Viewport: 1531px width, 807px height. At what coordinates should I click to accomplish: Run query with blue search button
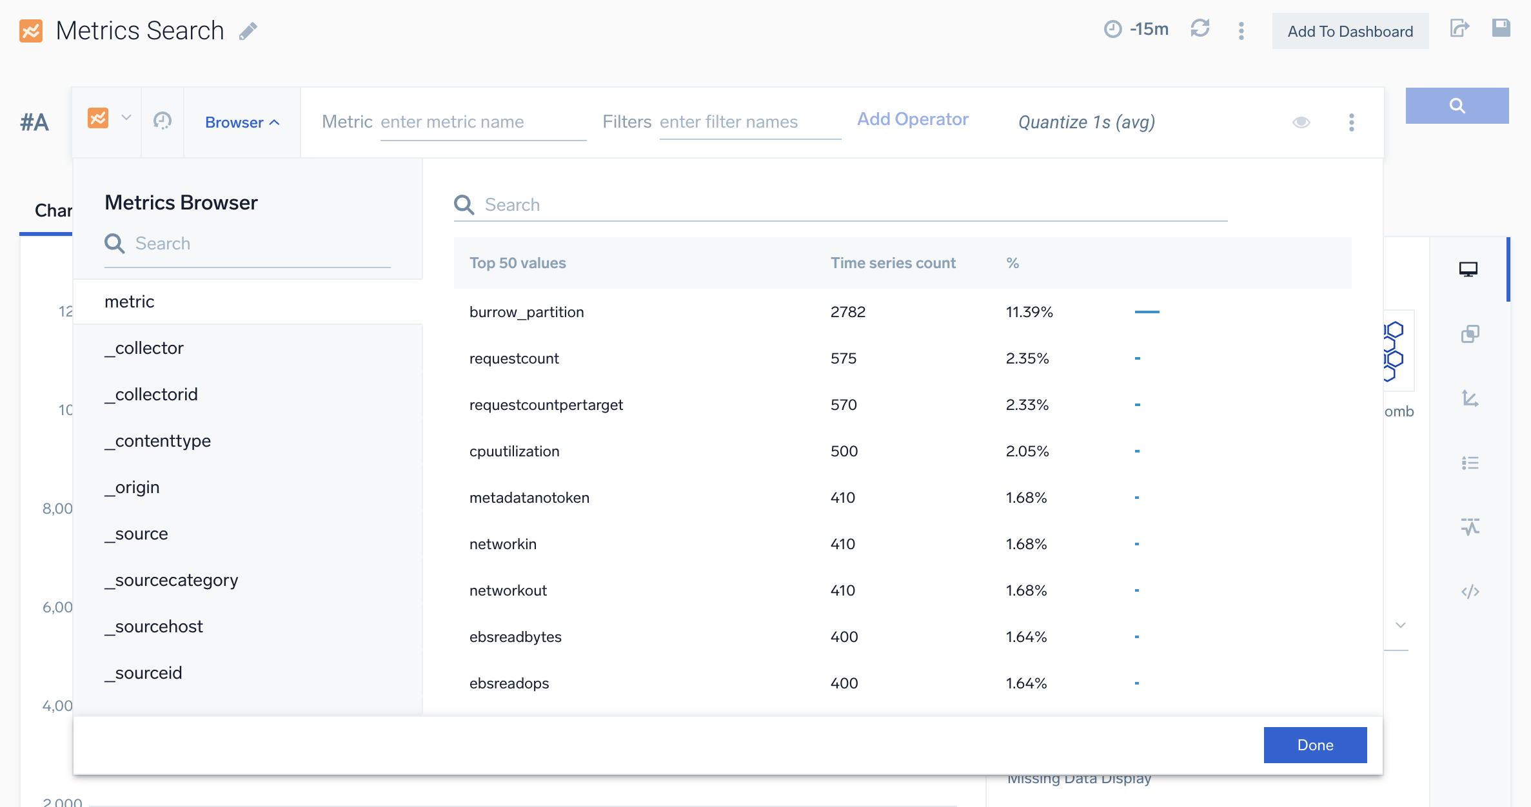(1457, 106)
